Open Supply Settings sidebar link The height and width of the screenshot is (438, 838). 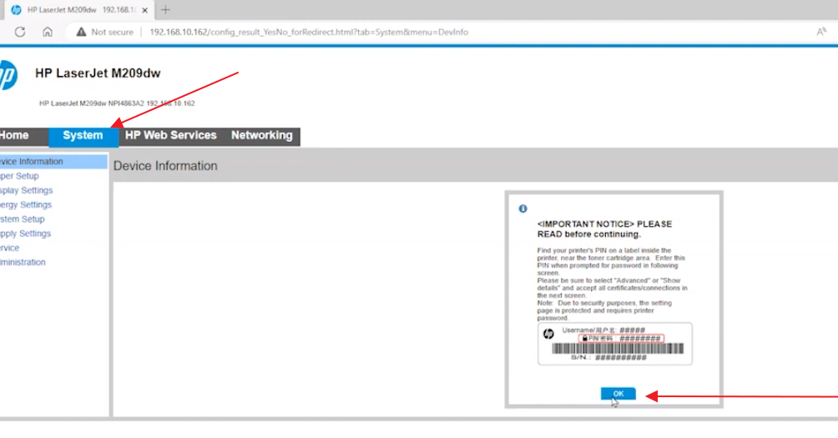coord(25,234)
